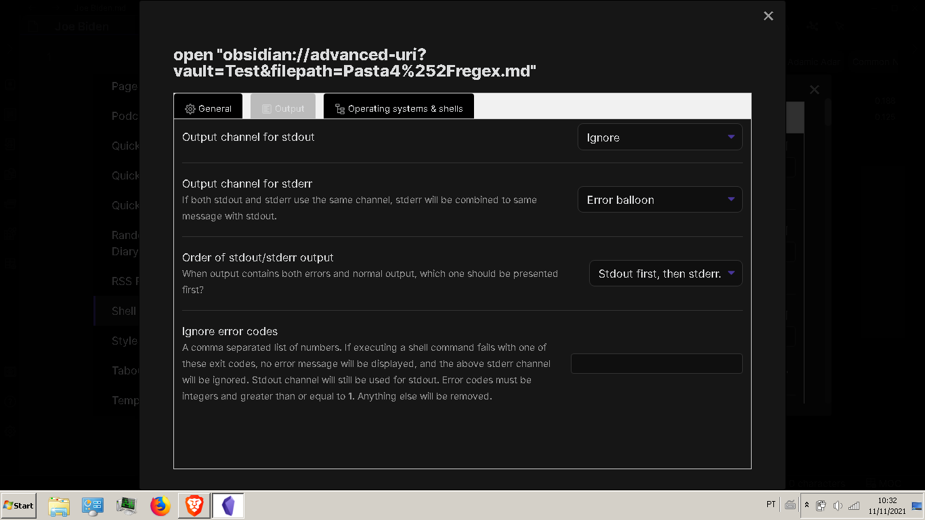Click the gear icon on the General tab
The image size is (925, 520).
coord(190,109)
